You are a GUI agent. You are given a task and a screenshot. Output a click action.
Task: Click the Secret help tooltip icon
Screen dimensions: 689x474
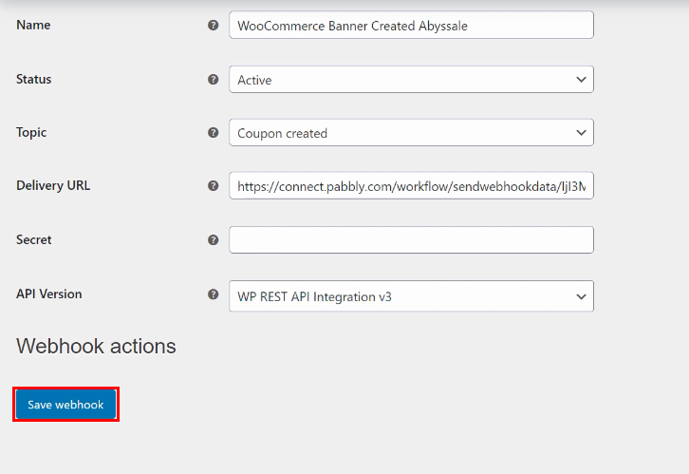213,240
